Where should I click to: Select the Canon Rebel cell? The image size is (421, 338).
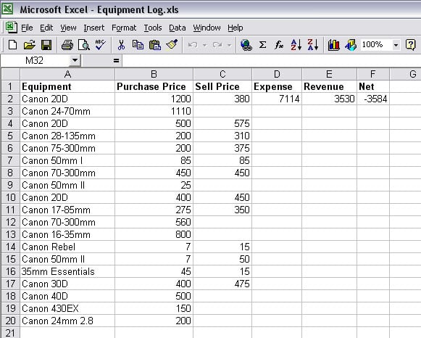pos(67,247)
